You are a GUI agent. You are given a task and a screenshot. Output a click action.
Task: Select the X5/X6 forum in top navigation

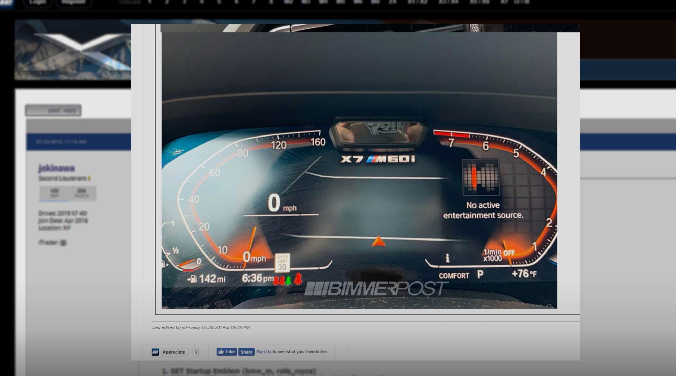click(479, 2)
